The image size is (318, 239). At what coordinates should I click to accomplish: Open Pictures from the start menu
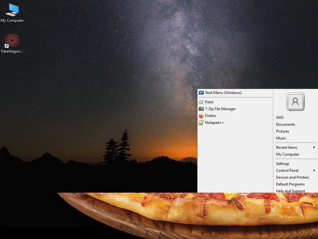[x=296, y=131]
